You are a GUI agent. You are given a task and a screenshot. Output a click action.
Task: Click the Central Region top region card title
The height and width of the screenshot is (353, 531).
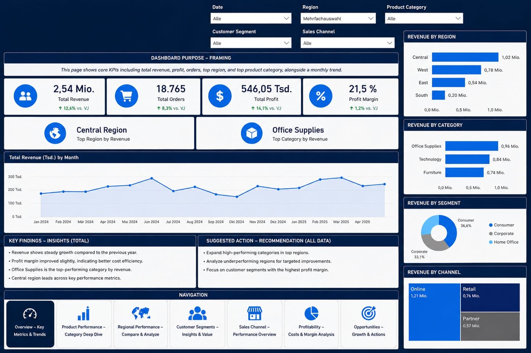(102, 130)
